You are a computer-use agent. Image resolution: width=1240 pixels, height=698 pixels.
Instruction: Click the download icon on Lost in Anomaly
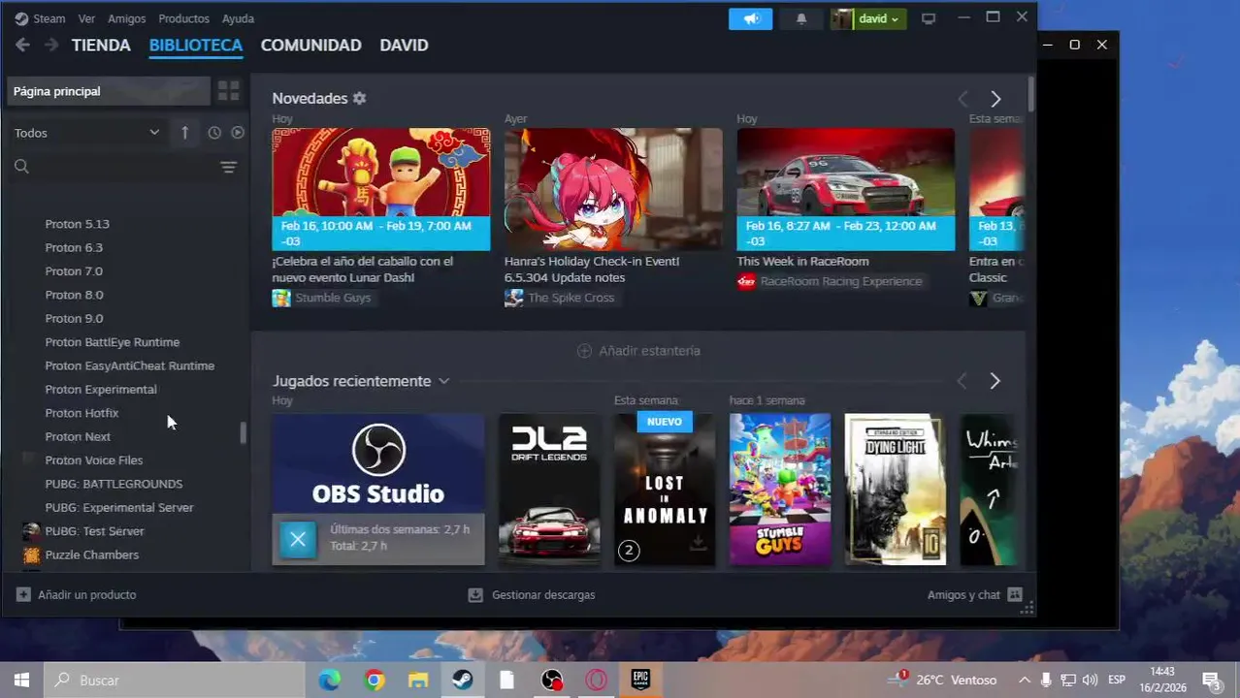pyautogui.click(x=698, y=545)
